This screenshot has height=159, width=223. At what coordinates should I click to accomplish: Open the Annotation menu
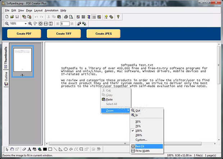coord(51,10)
